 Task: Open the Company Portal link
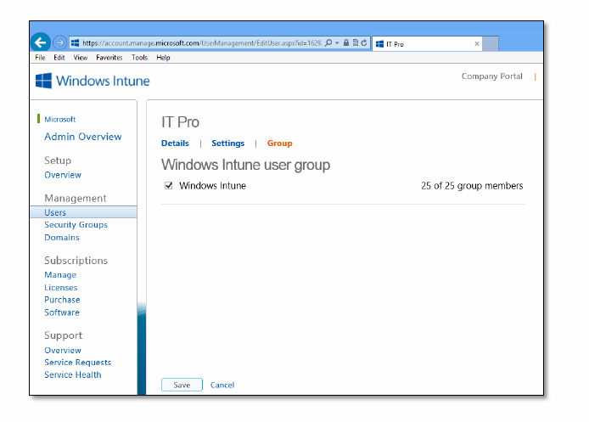(491, 76)
